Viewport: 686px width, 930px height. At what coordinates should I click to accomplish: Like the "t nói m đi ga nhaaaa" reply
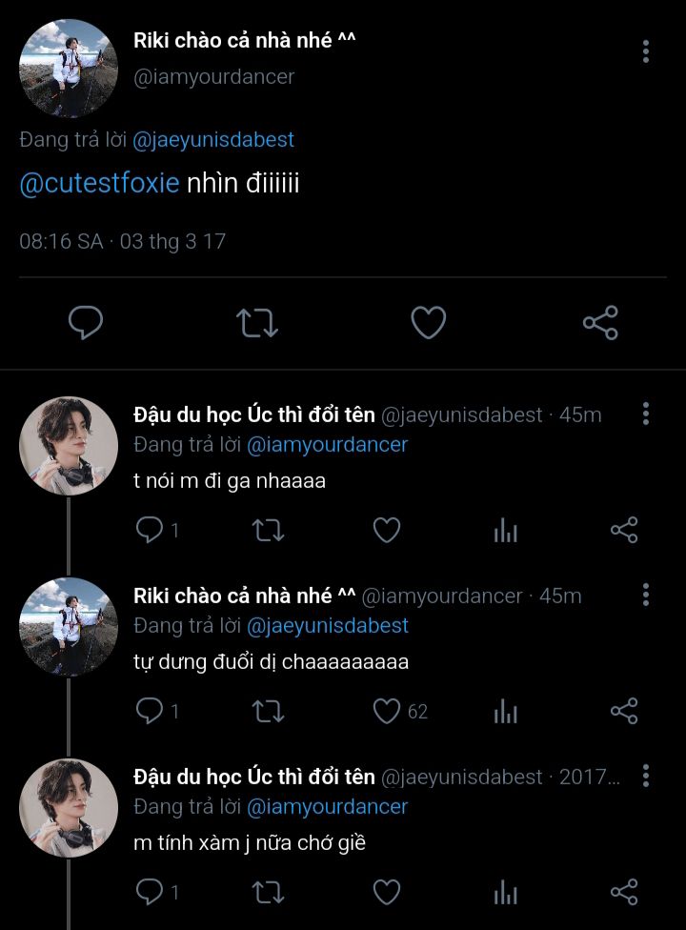click(x=386, y=530)
